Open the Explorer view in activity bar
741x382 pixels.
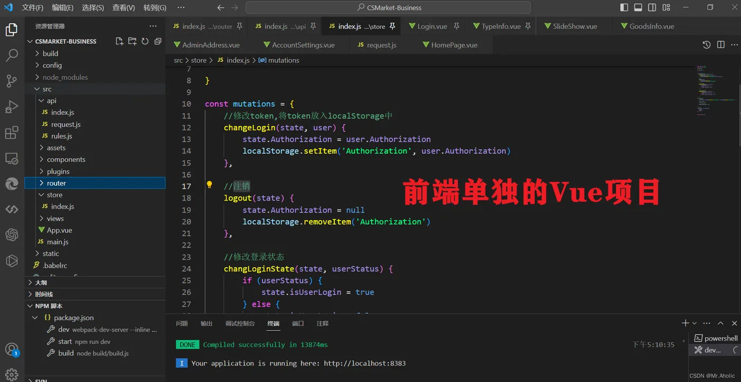pyautogui.click(x=12, y=30)
